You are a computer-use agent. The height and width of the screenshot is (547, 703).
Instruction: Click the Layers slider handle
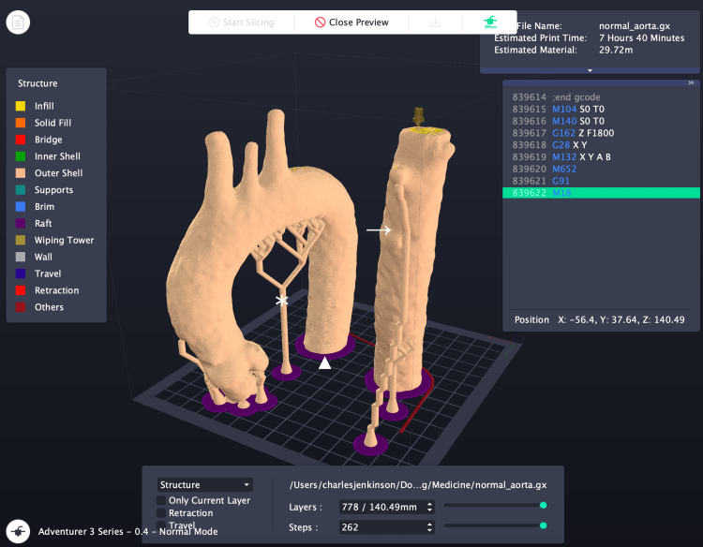(x=544, y=506)
